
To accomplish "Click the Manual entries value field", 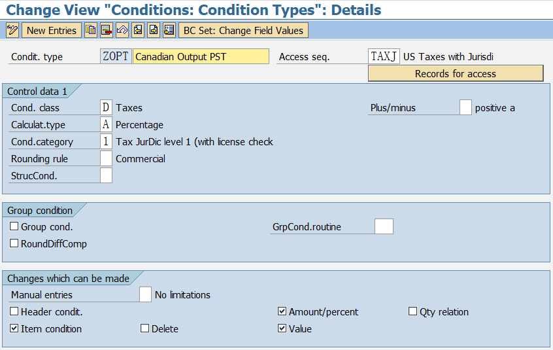I will (x=145, y=294).
